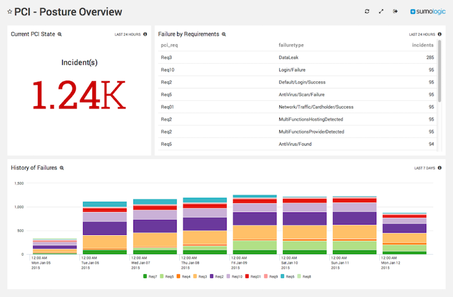Click LAST 24 HOURS label in Failure by Requirements
This screenshot has width=453, height=297.
pyautogui.click(x=422, y=34)
